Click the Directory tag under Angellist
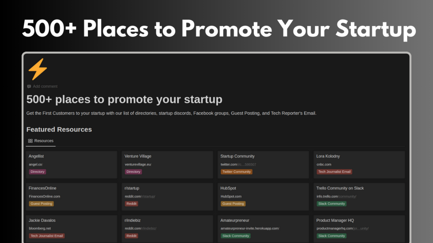 pos(37,172)
